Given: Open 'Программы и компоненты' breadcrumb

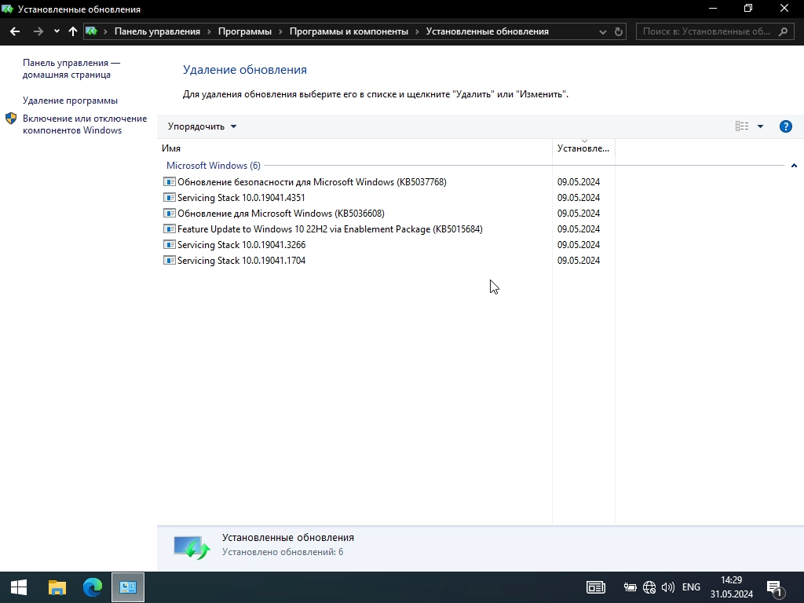Looking at the screenshot, I should click(x=349, y=31).
